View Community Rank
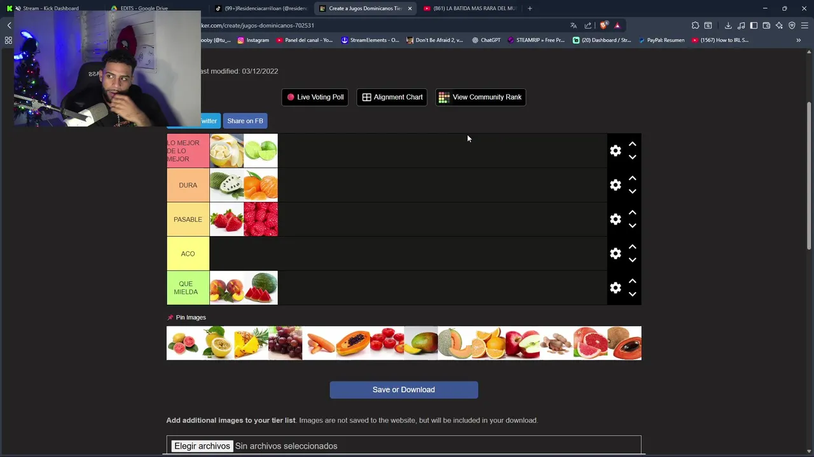Image resolution: width=814 pixels, height=457 pixels. pyautogui.click(x=480, y=97)
